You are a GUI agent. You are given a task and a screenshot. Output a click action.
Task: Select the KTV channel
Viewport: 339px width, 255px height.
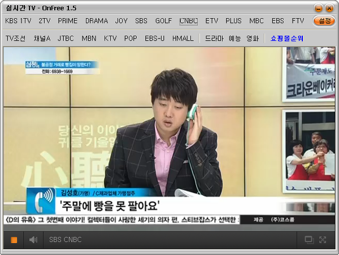click(x=110, y=38)
